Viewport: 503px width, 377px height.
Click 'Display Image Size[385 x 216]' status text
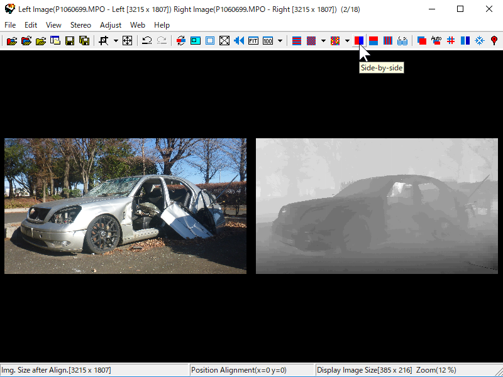[365, 370]
